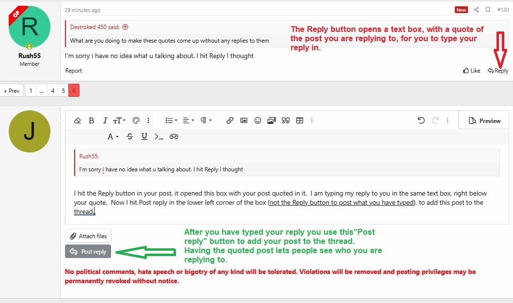Click the Redo icon

(435, 121)
